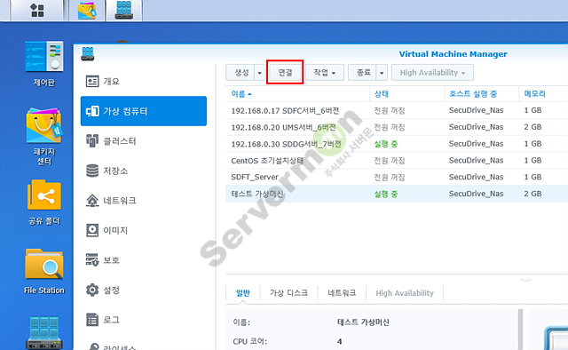Open the Network (네트워크) sidebar section
Viewport: 568px width, 350px height.
(144, 200)
